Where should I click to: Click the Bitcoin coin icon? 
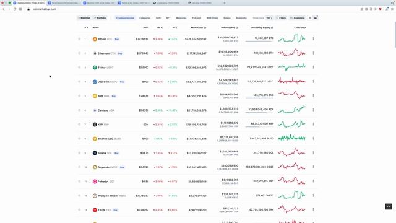click(95, 39)
